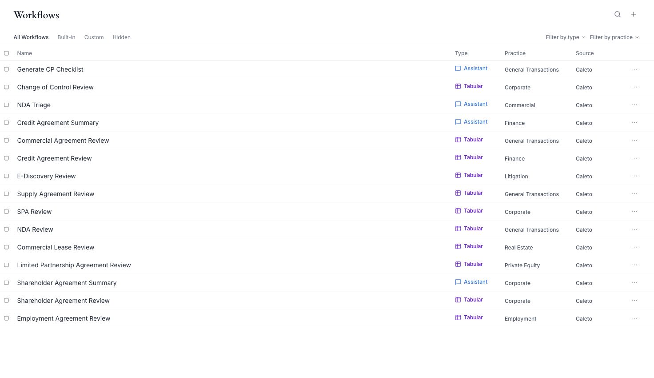Select the Shareholder Agreement Review checkbox

click(x=7, y=301)
